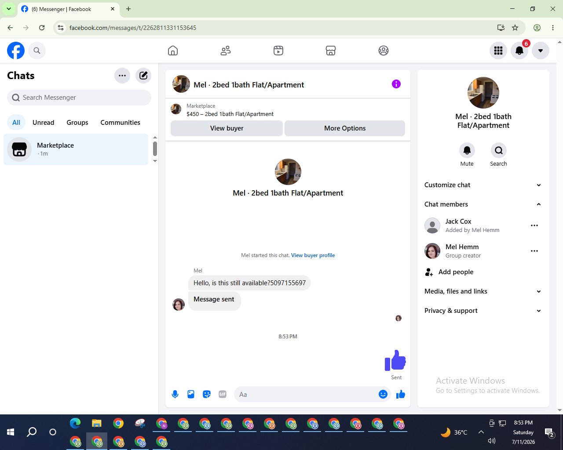Expand Privacy & support section

pyautogui.click(x=483, y=311)
